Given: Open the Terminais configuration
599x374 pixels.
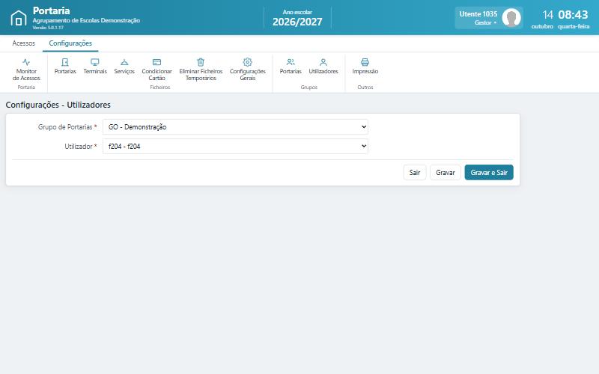Looking at the screenshot, I should click(x=95, y=67).
